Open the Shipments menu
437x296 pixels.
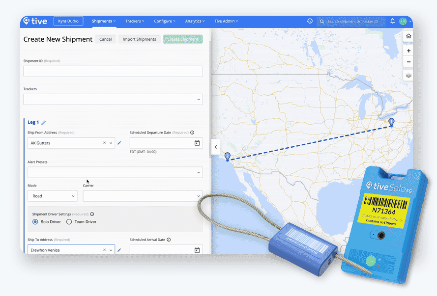[104, 21]
